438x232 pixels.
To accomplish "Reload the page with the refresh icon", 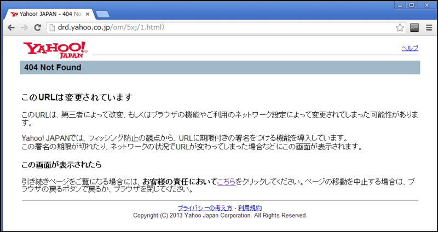I will (37, 27).
